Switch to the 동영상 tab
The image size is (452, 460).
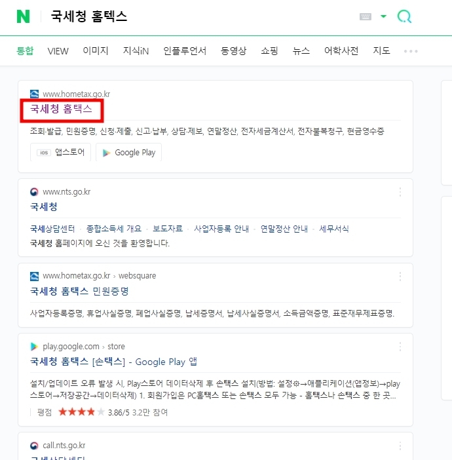point(233,50)
